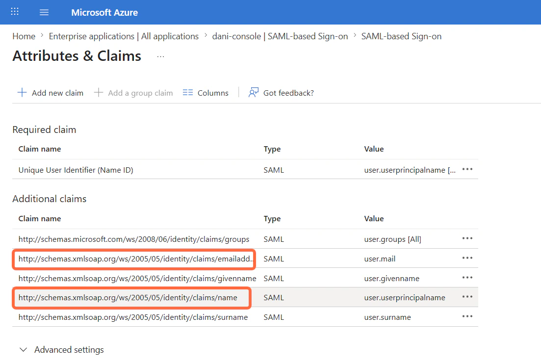Click Add new claim label
Screen dimensions: 541x364
[57, 93]
